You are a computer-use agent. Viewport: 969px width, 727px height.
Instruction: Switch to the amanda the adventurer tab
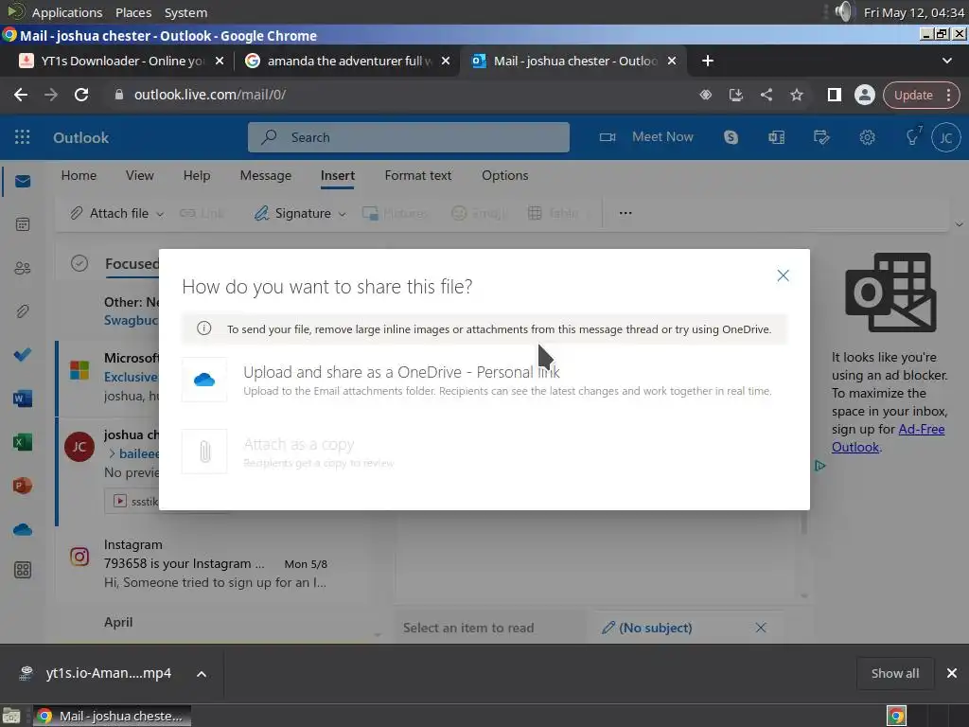click(346, 61)
